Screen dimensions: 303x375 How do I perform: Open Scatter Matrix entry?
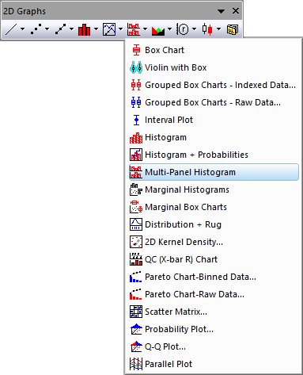click(x=214, y=312)
